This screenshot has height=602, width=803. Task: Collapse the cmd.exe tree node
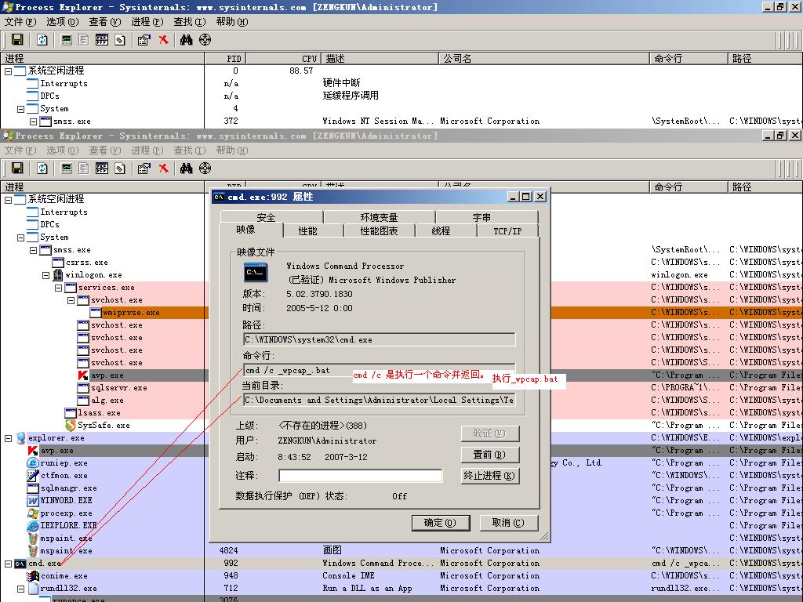coord(9,564)
